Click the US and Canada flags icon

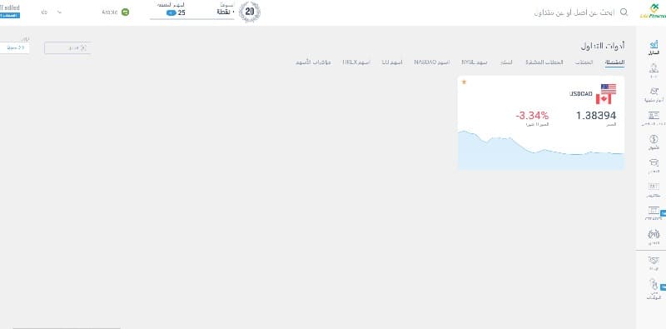pyautogui.click(x=606, y=94)
